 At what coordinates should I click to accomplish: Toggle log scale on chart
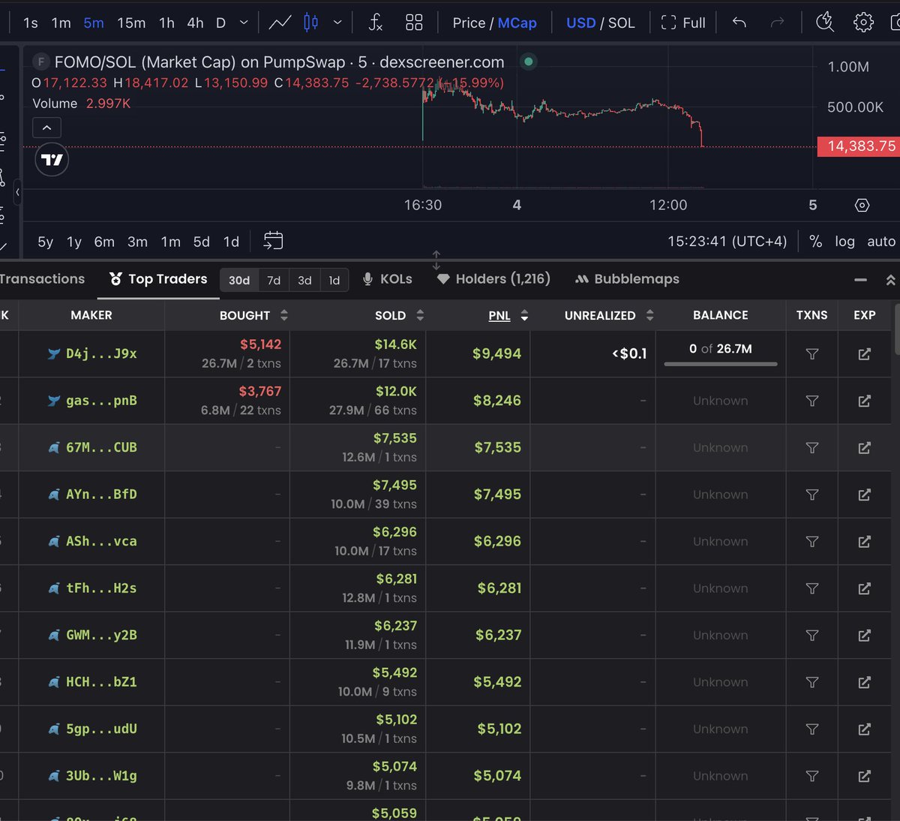point(844,241)
